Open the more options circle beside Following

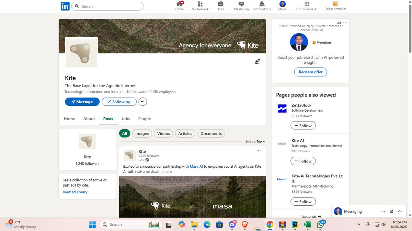[143, 102]
